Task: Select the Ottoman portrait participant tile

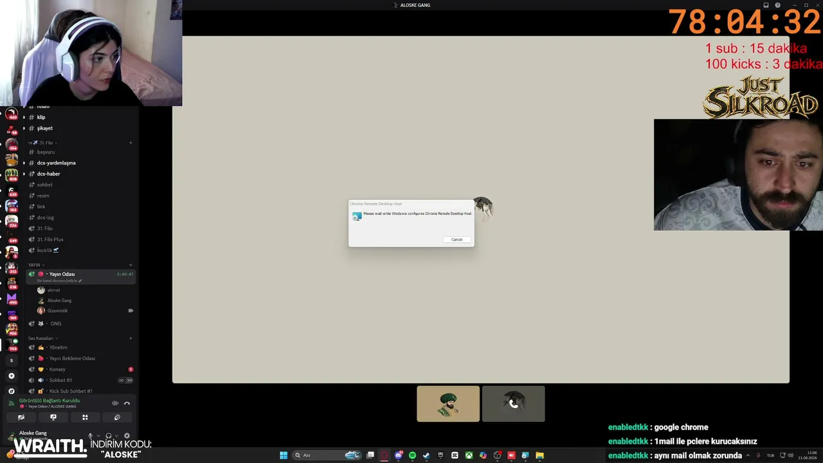Action: 448,404
